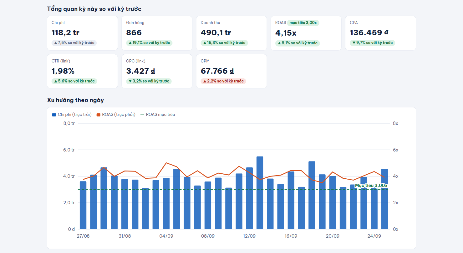Click the Tổng quan kỳ này heading

[94, 9]
